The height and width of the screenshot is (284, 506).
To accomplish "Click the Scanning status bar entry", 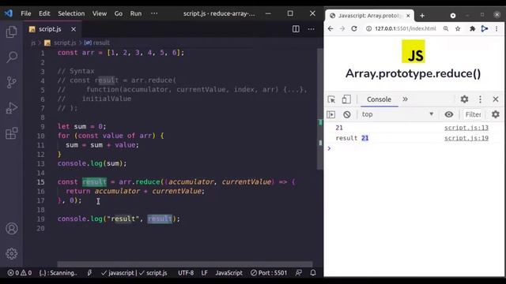I will pyautogui.click(x=58, y=273).
